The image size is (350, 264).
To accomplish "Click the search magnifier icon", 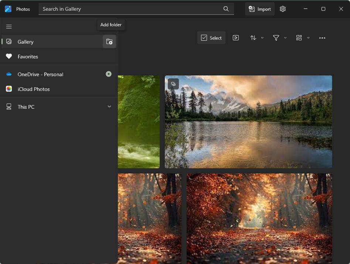I will [226, 9].
